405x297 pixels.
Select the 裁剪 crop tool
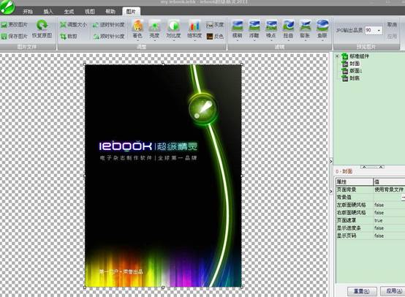[69, 37]
